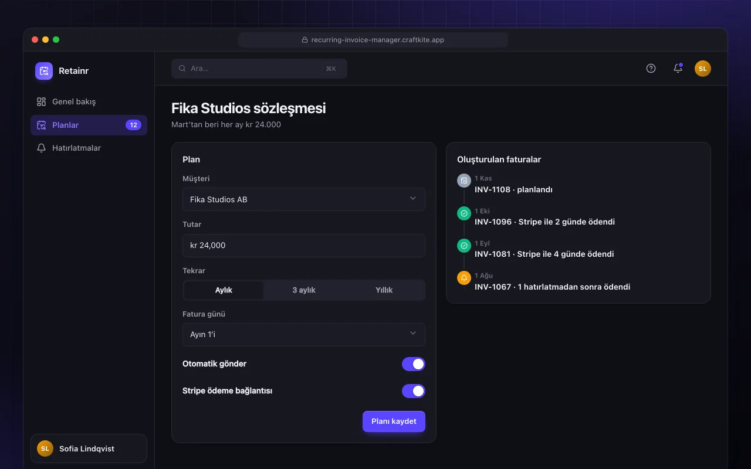Viewport: 751px width, 469px height.
Task: Open the notifications bell in top bar
Action: (x=678, y=68)
